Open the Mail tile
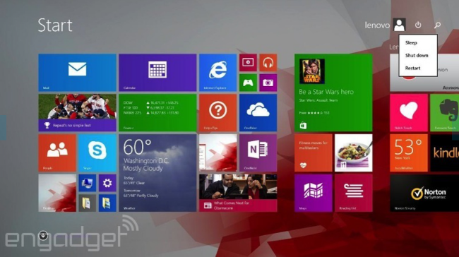The image size is (459, 257). [x=77, y=73]
